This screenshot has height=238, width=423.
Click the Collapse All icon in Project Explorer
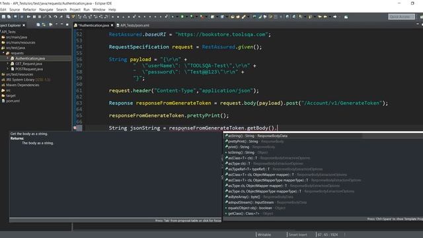tap(38, 25)
